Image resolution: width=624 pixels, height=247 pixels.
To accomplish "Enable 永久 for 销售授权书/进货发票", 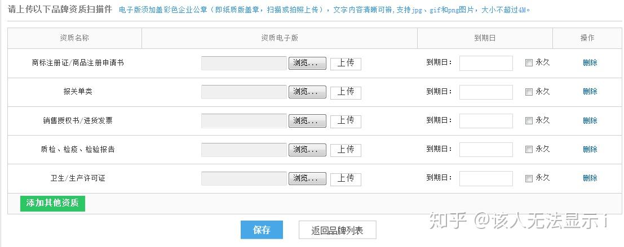I will pos(529,121).
